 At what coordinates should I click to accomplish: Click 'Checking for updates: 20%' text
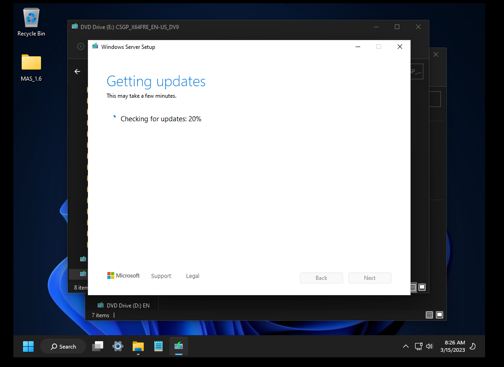point(161,118)
